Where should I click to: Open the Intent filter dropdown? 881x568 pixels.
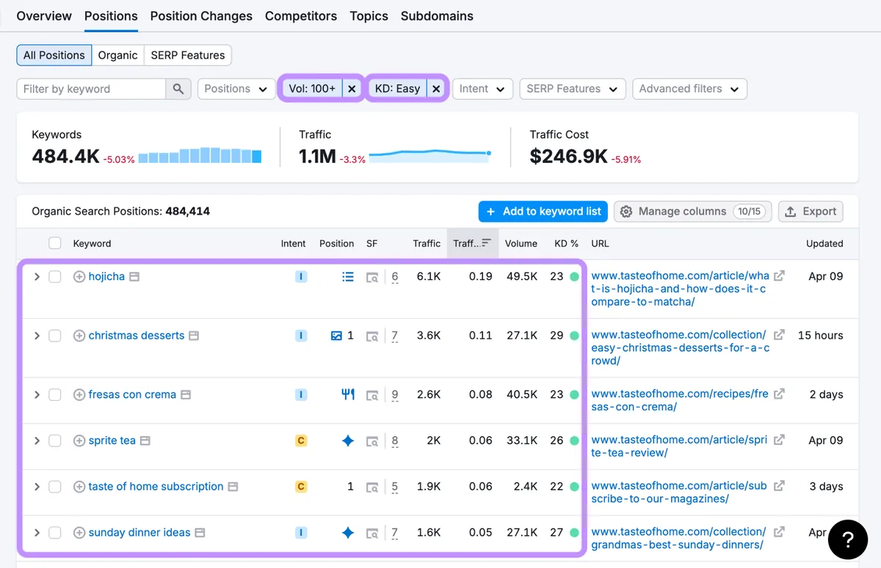click(482, 89)
